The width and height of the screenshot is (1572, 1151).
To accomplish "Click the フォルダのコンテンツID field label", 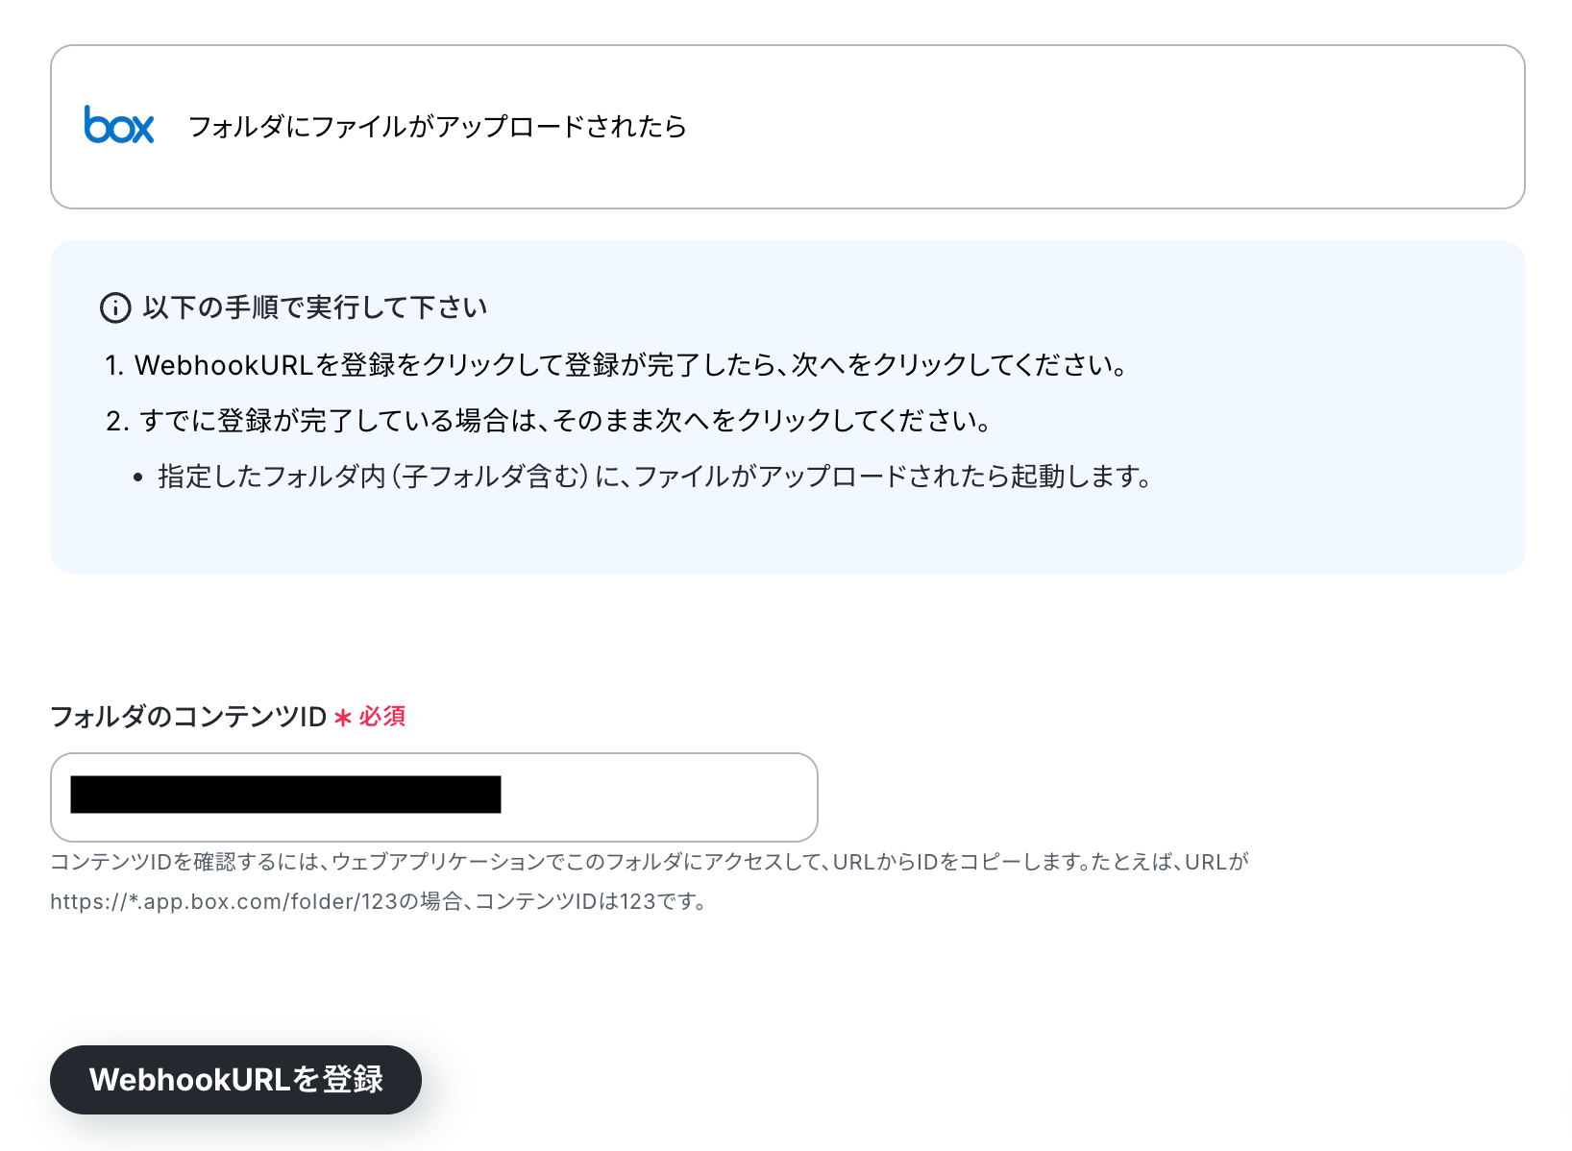I will tap(188, 717).
